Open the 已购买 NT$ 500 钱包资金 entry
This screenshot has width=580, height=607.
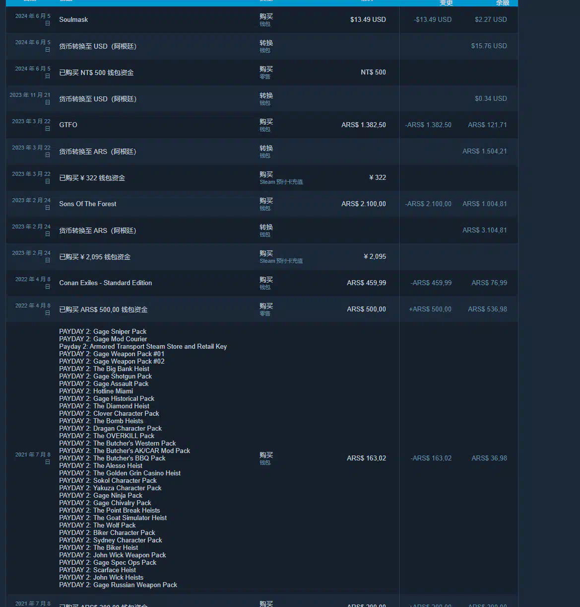click(x=96, y=73)
